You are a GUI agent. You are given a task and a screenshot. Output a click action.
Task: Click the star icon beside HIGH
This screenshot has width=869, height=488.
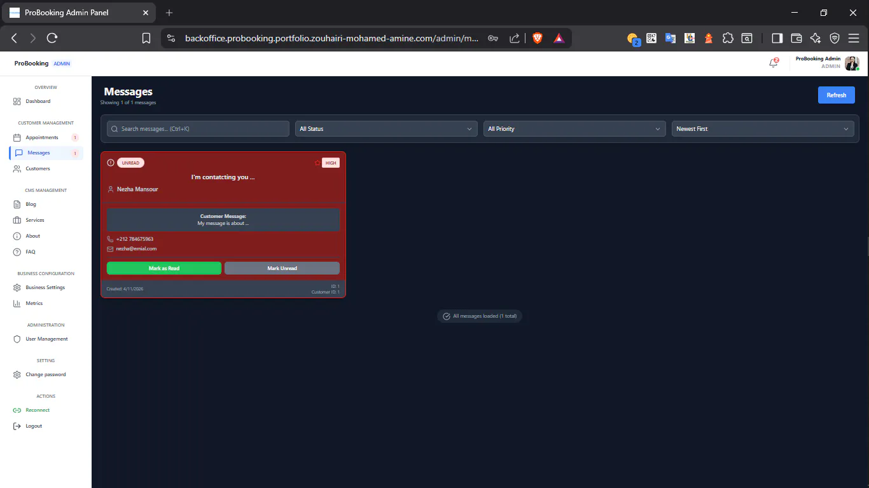[x=317, y=163]
